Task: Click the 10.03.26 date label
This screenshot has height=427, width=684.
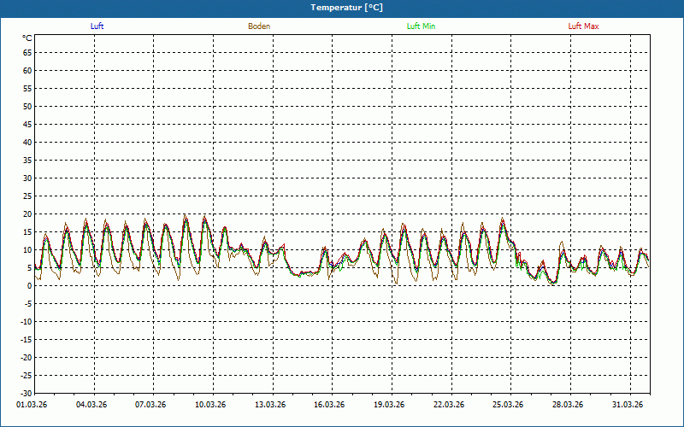Action: (x=210, y=406)
